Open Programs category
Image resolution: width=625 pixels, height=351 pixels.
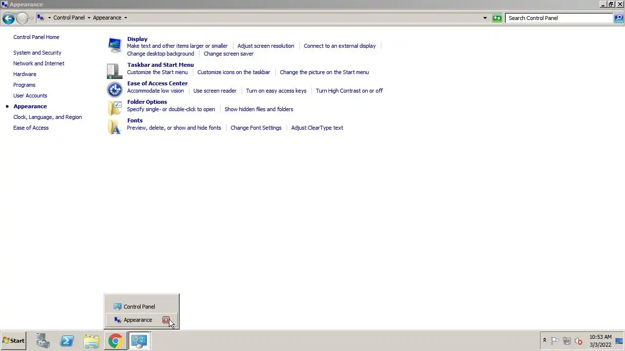click(x=24, y=85)
